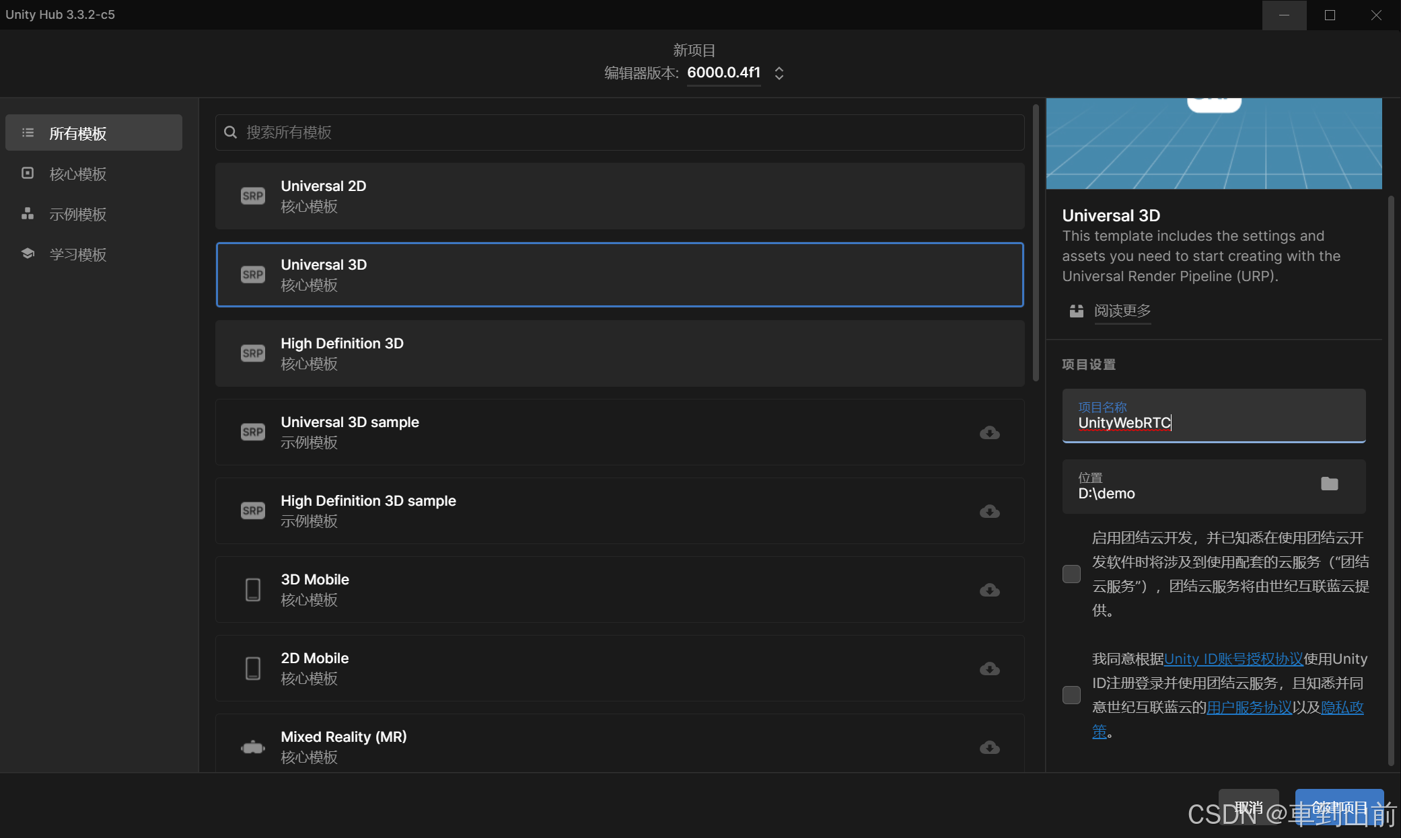Open the 学习模板 category
Image resolution: width=1401 pixels, height=838 pixels.
[78, 255]
